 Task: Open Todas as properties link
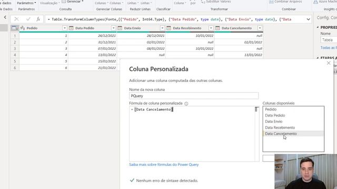329,48
